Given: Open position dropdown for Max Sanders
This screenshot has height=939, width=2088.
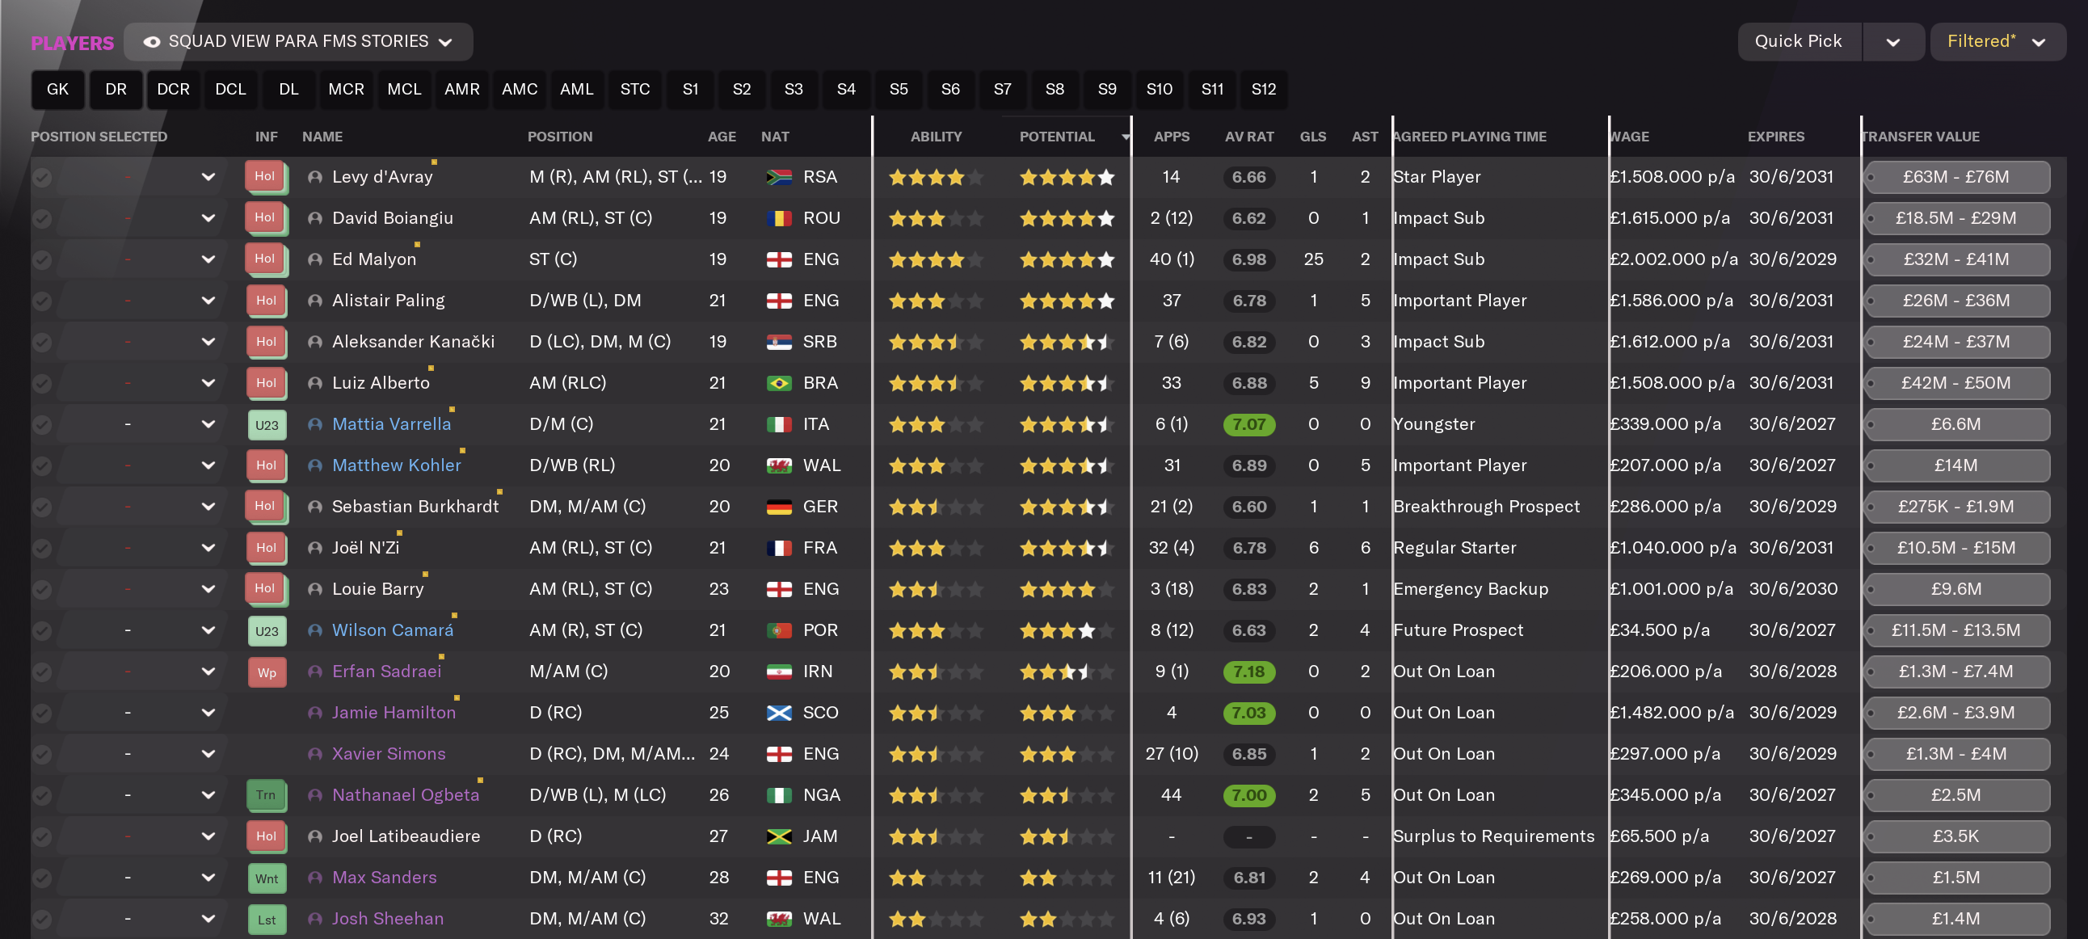Looking at the screenshot, I should coord(208,878).
